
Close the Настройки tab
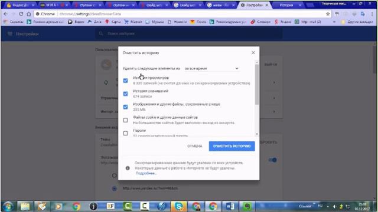point(267,5)
